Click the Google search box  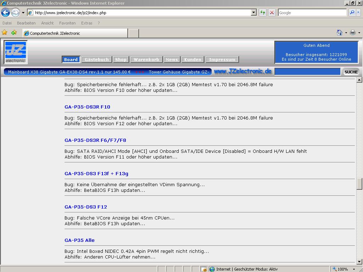point(312,13)
